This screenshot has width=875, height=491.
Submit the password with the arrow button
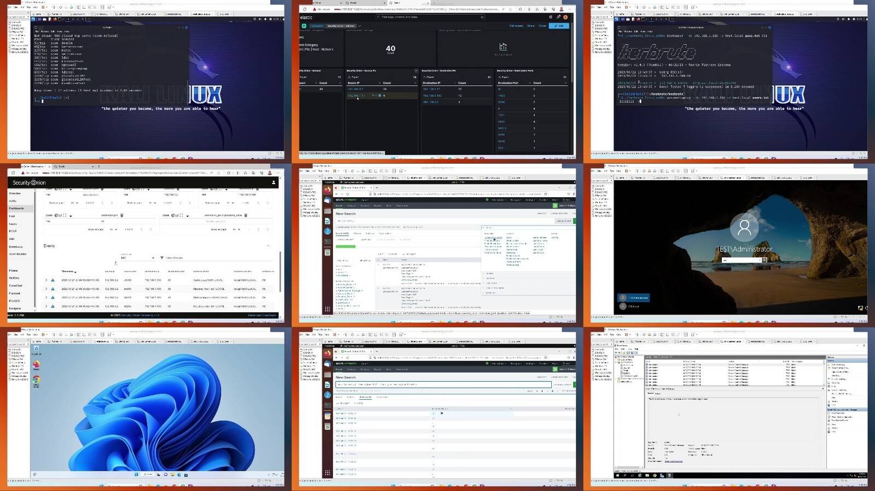point(764,260)
